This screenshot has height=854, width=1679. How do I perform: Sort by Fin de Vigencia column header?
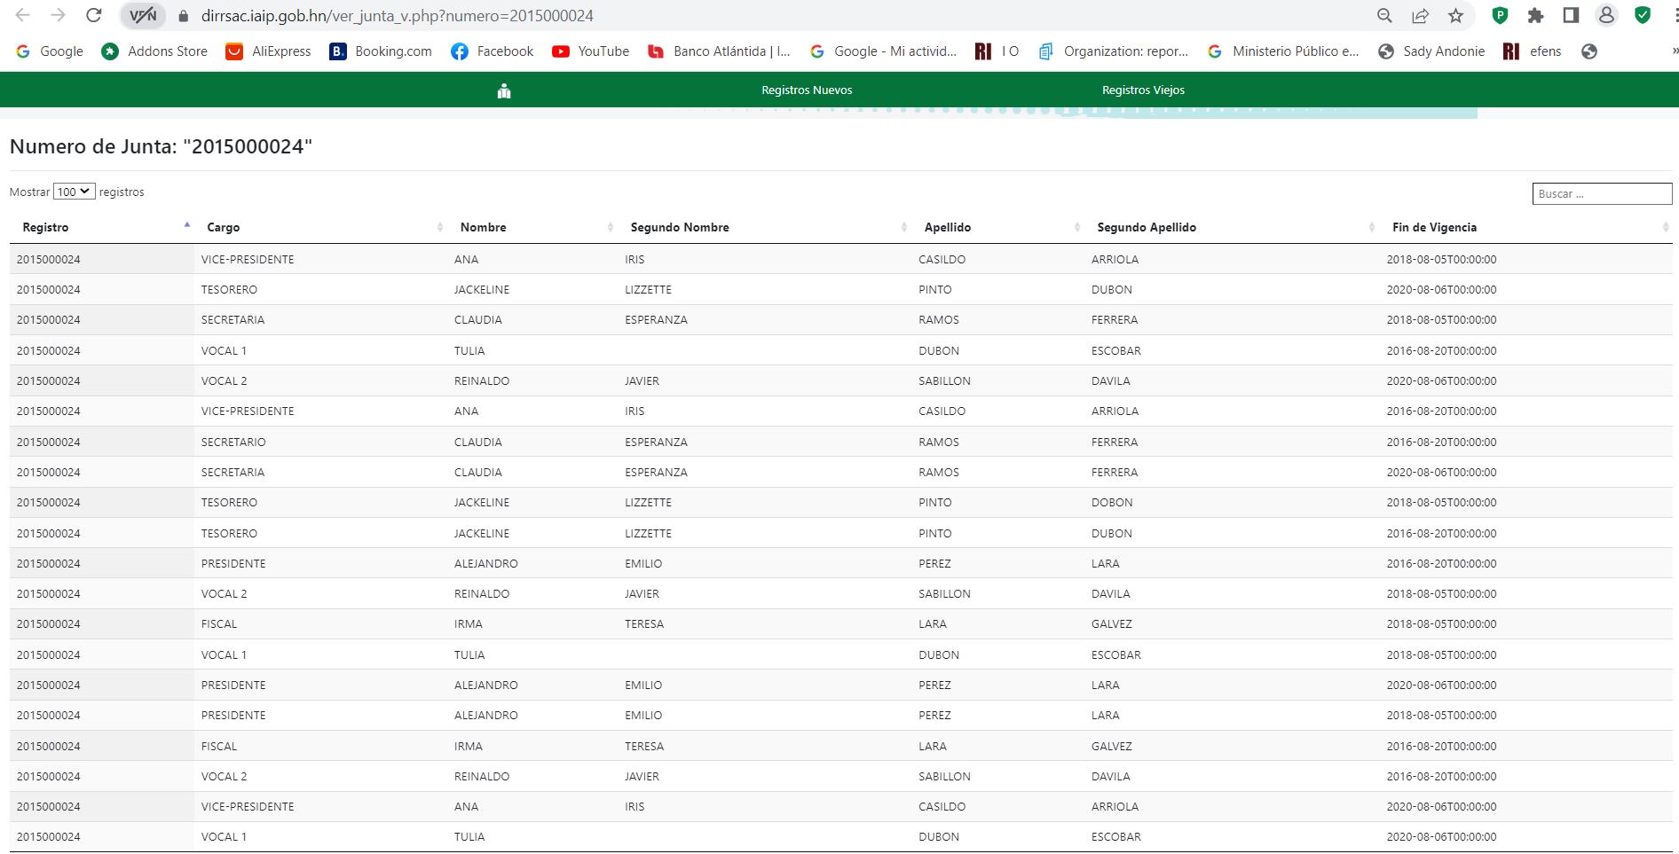click(1526, 227)
